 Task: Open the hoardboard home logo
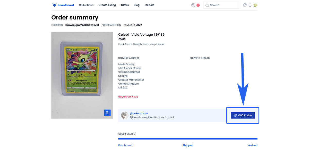point(63,5)
